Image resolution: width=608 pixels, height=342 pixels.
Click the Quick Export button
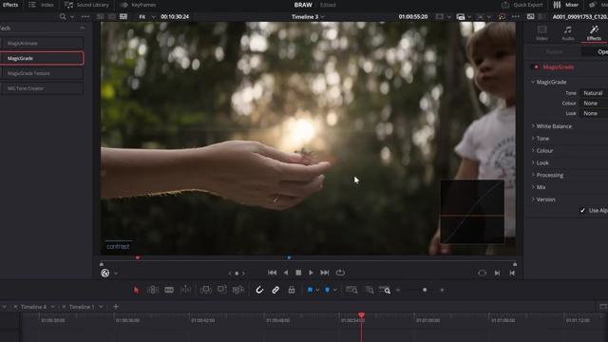click(522, 5)
